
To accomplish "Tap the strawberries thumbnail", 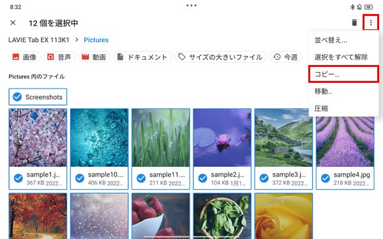I will [x=161, y=216].
